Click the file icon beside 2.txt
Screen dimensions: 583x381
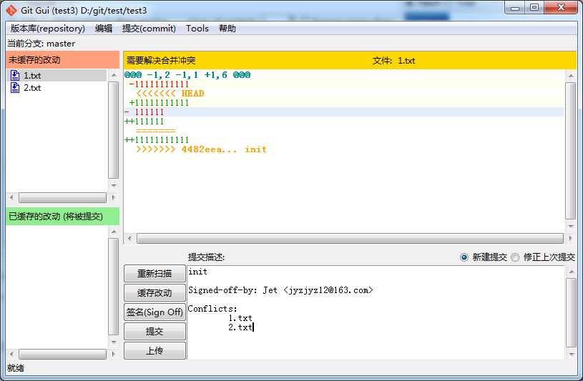click(x=15, y=88)
